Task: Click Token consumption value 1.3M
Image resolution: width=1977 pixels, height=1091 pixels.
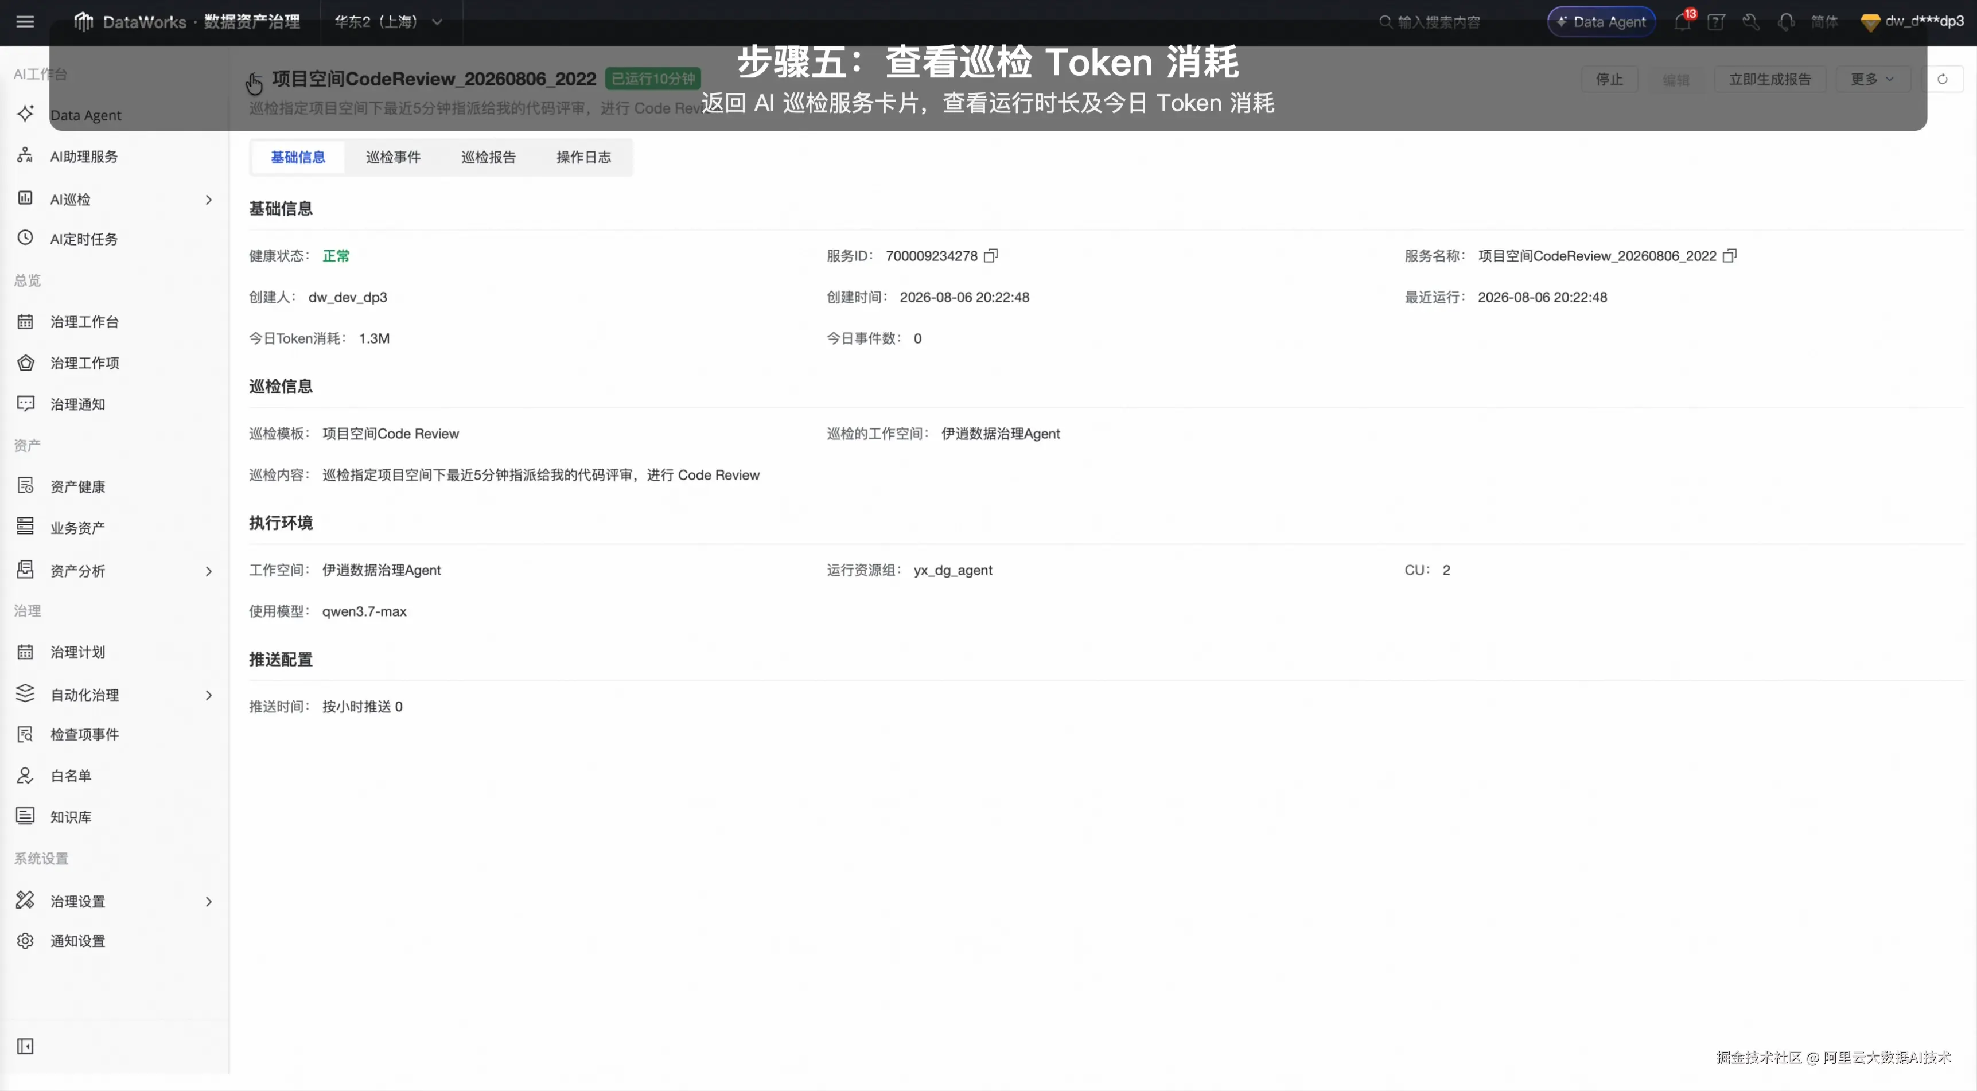Action: click(x=375, y=338)
